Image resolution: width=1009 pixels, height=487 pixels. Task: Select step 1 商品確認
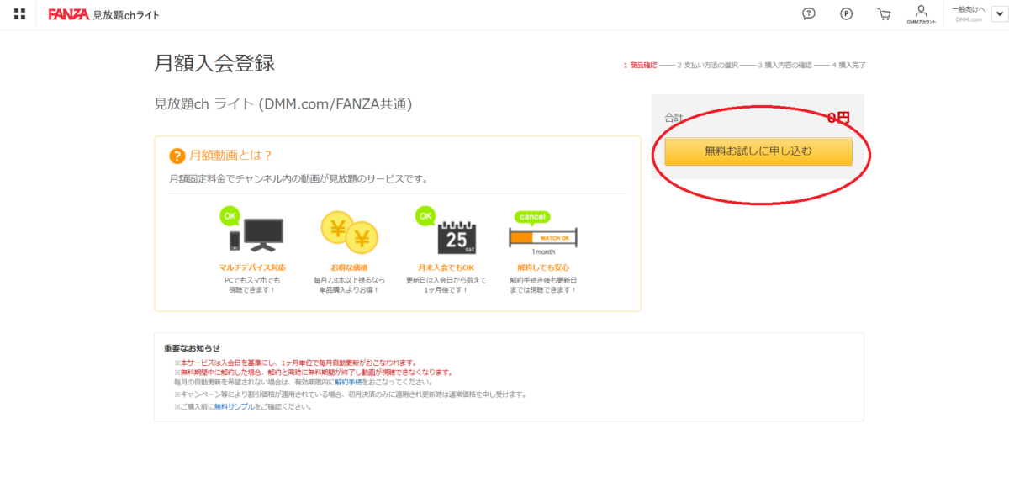click(x=640, y=65)
